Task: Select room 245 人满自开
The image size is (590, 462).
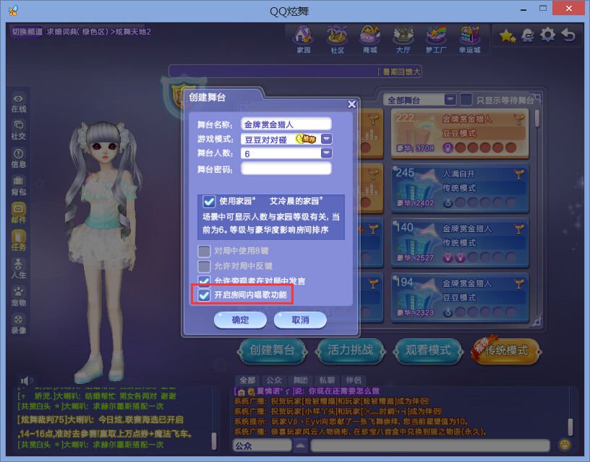Action: [x=460, y=188]
